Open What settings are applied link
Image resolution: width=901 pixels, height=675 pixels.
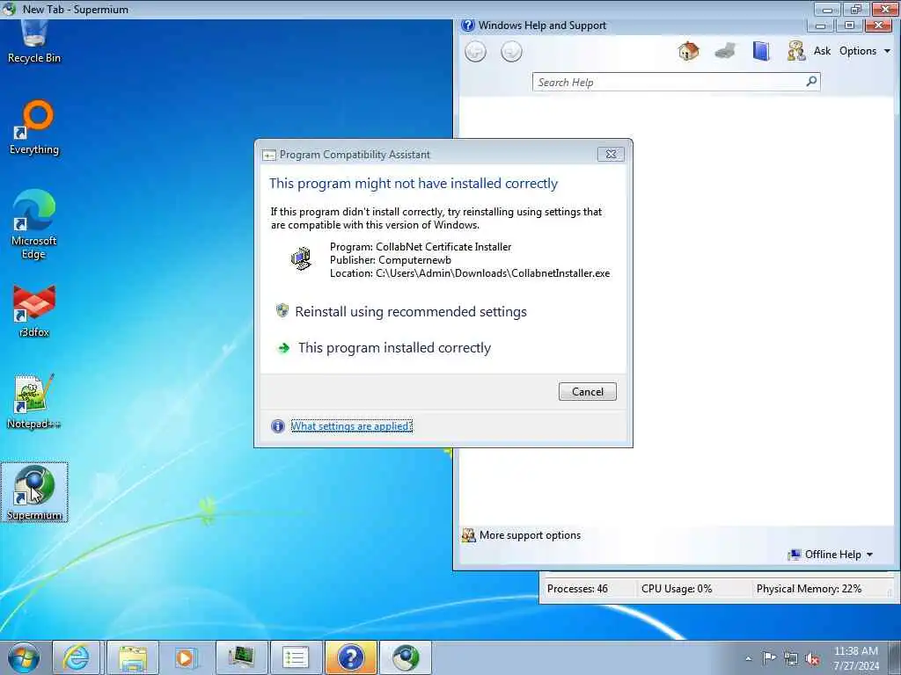pyautogui.click(x=352, y=426)
